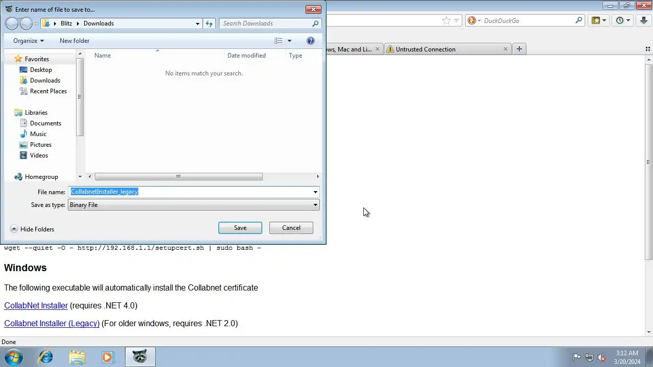The height and width of the screenshot is (367, 653).
Task: Open Music library in navigation pane
Action: [x=38, y=134]
